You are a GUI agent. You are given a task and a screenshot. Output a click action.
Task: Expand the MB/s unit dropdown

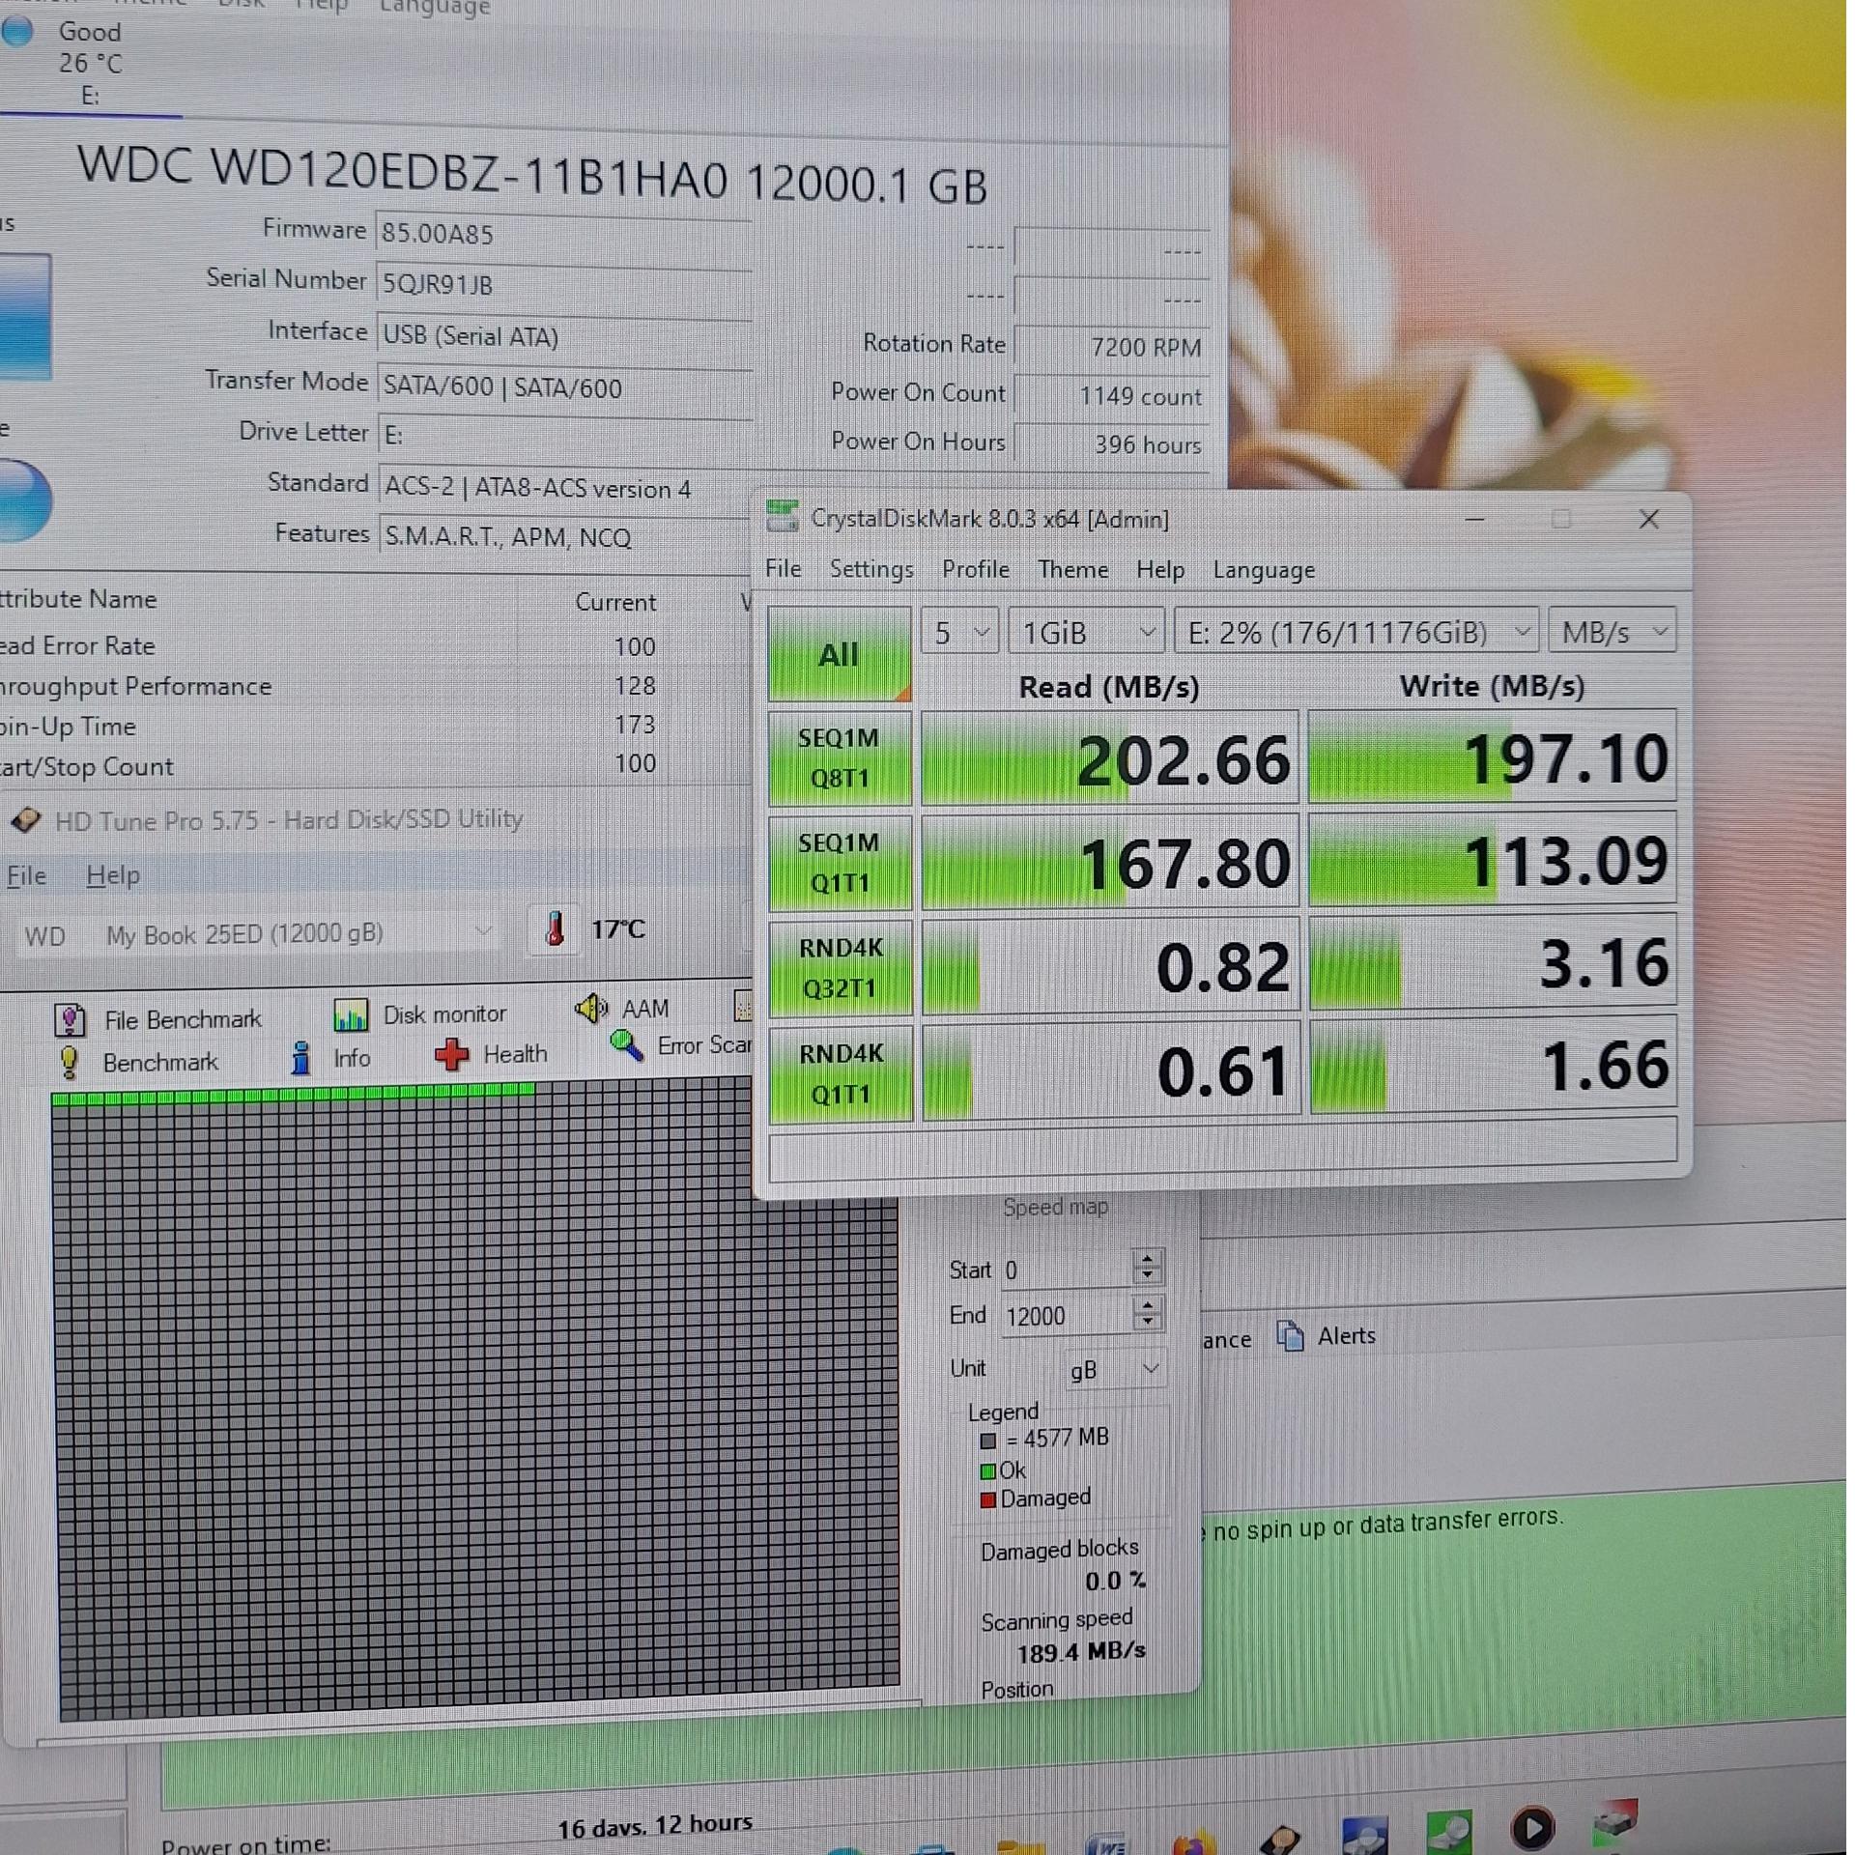(x=1612, y=633)
